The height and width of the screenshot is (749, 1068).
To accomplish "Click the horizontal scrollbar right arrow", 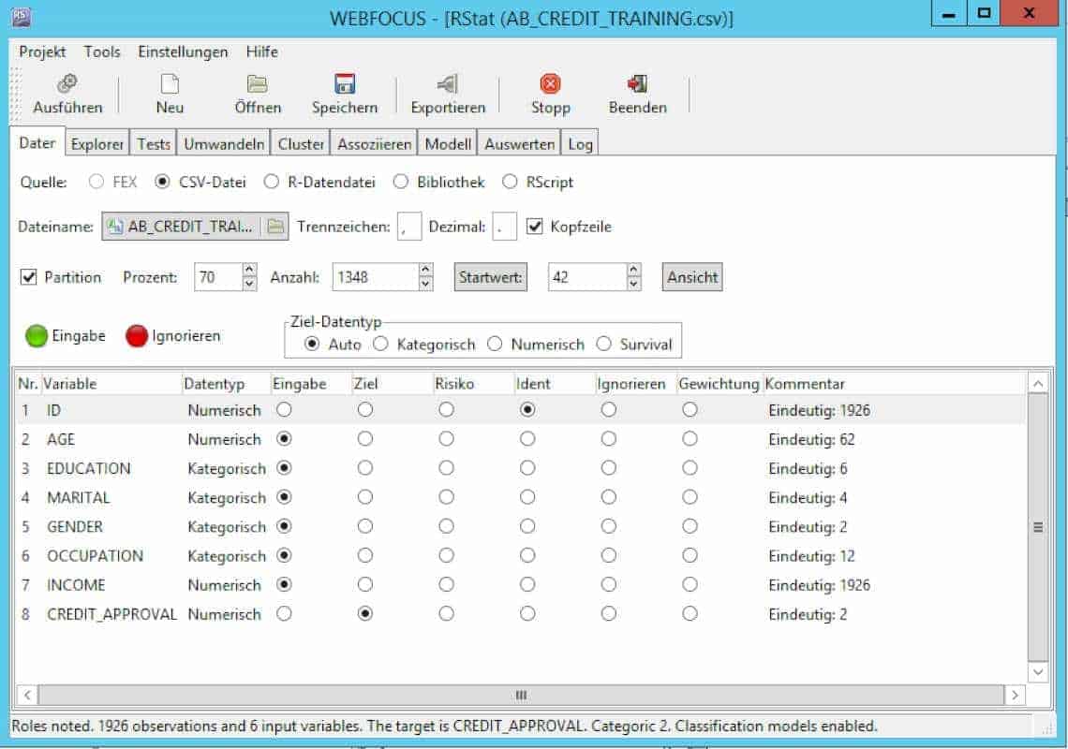I will [x=1015, y=696].
